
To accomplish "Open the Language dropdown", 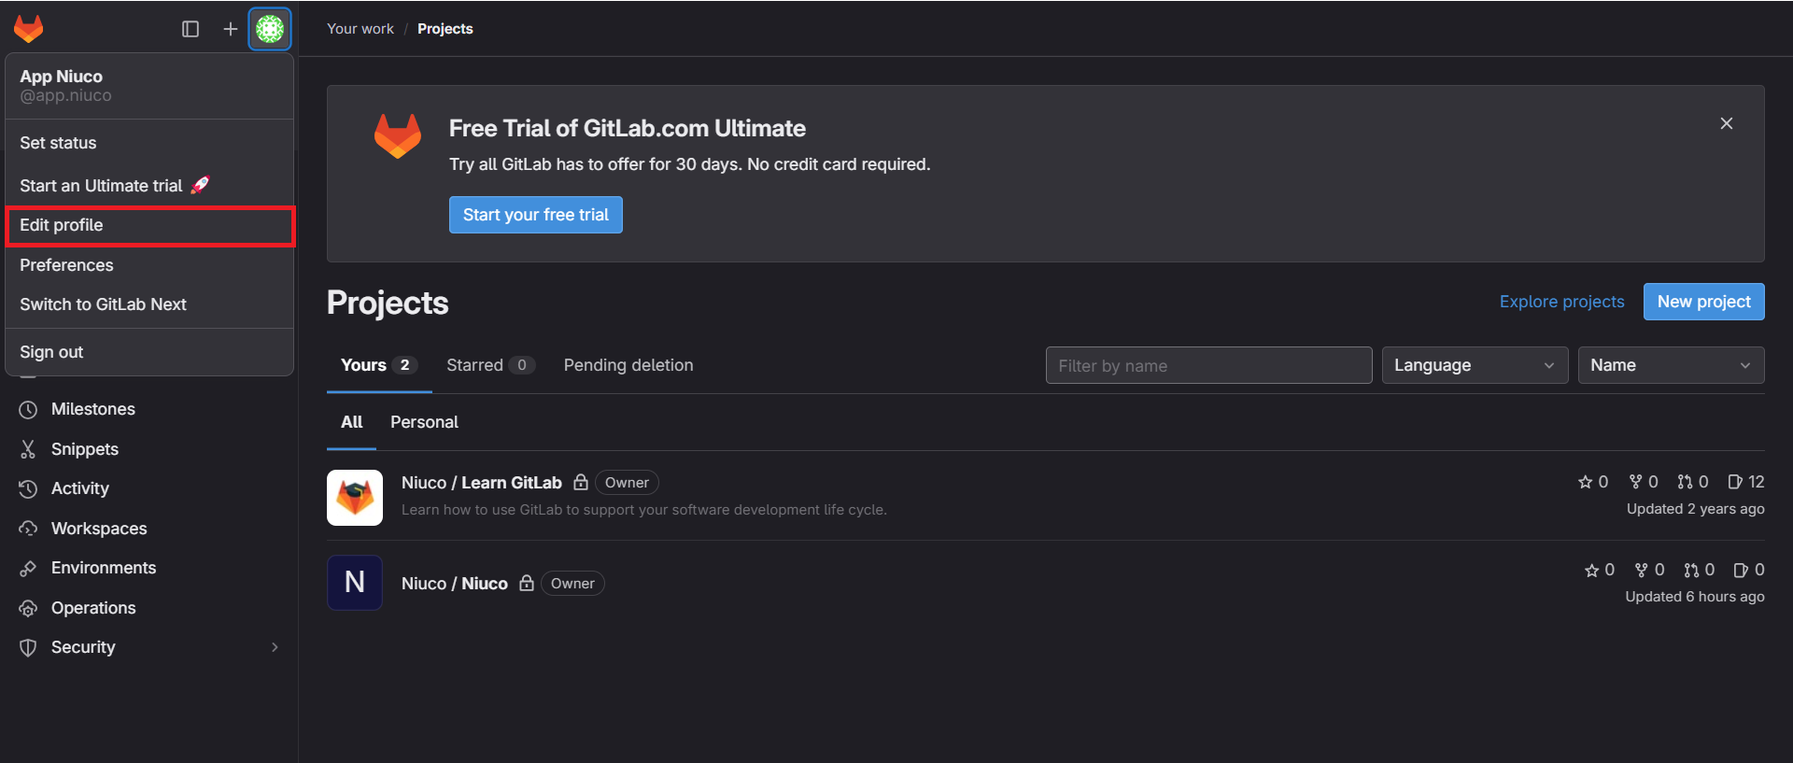I will click(x=1475, y=365).
